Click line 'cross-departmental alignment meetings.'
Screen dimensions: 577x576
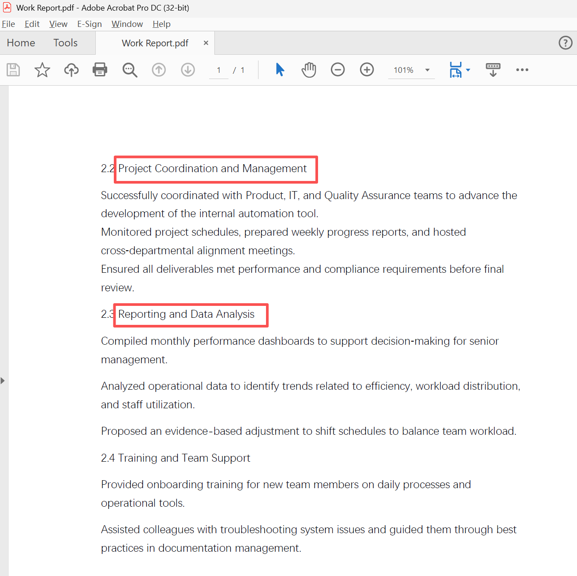[198, 251]
